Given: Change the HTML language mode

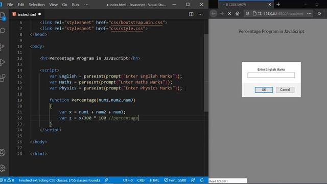Looking at the screenshot, I should (x=154, y=180).
